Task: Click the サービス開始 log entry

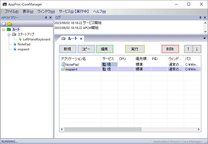Action: click(x=78, y=23)
